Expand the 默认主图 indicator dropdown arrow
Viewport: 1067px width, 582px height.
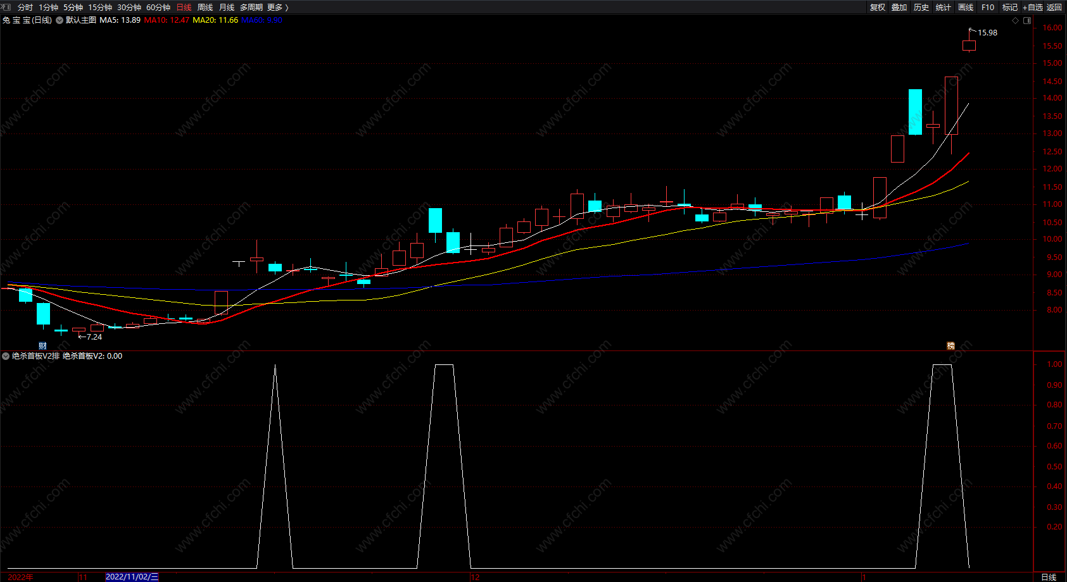pos(60,20)
